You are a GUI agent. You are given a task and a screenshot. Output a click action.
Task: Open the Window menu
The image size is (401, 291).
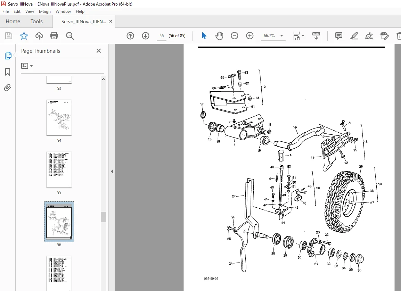pos(63,11)
